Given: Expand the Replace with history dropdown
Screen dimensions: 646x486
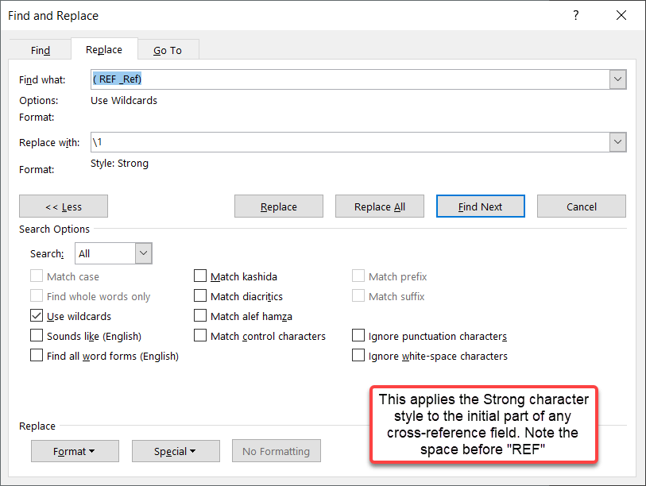Looking at the screenshot, I should 618,142.
